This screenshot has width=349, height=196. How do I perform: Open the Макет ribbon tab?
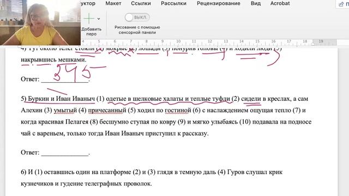(113, 3)
